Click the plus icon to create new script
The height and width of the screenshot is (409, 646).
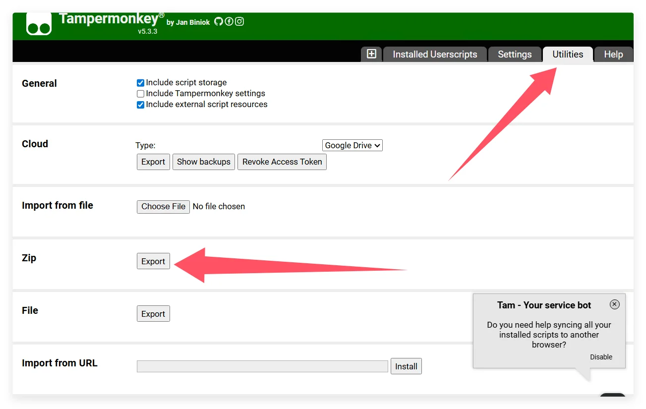point(371,54)
